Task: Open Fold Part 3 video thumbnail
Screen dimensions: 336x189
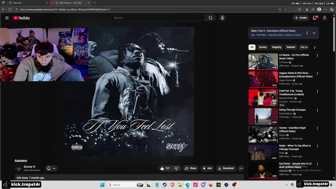Action: click(x=263, y=97)
